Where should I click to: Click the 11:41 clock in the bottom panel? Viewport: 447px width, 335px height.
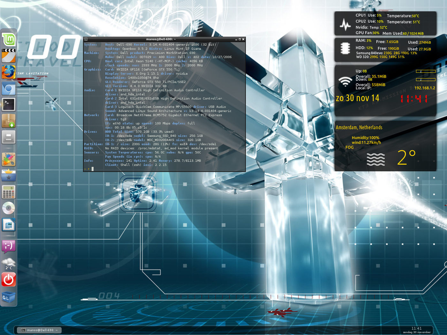point(417,328)
